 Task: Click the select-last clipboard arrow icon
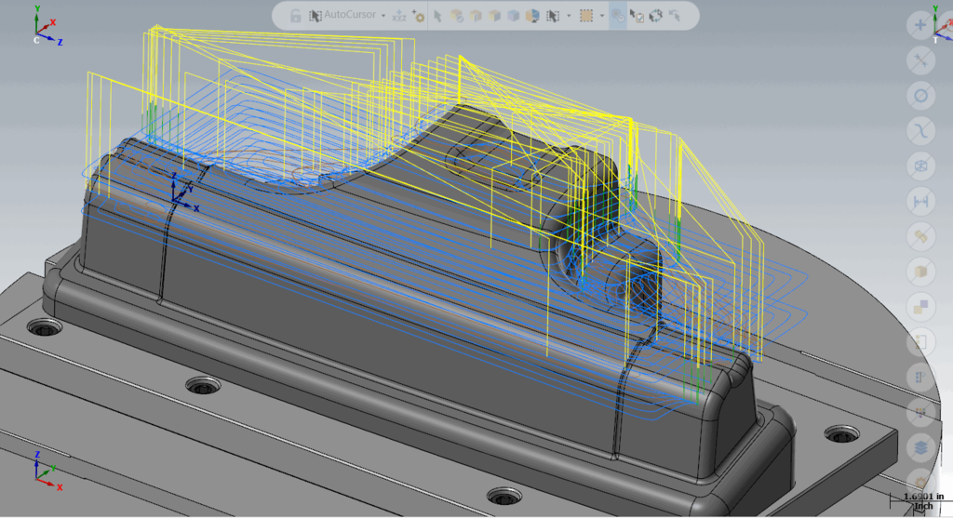[637, 16]
